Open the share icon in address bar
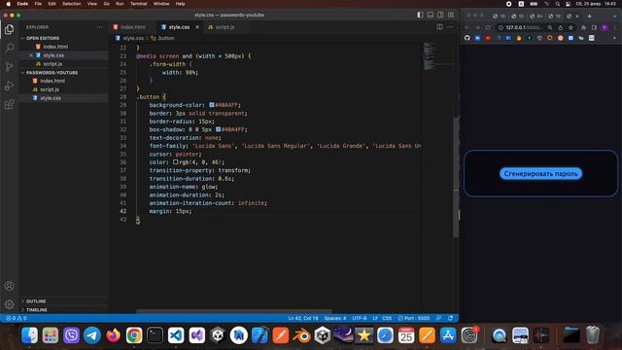The image size is (622, 350). click(x=560, y=27)
